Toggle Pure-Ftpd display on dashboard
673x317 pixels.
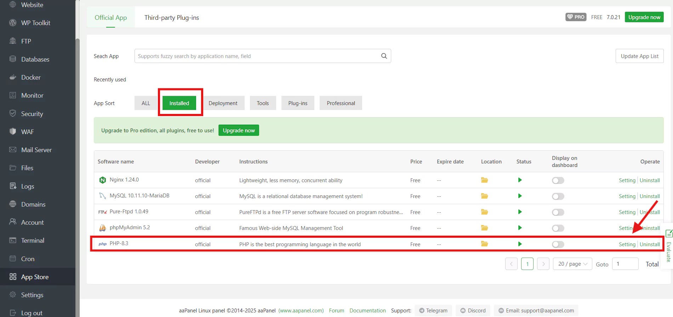click(x=558, y=212)
